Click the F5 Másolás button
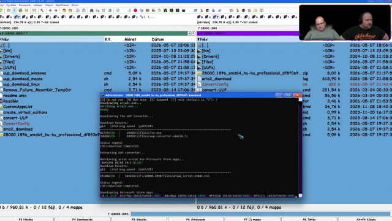The width and height of the screenshot is (392, 221). pyautogui.click(x=139, y=219)
